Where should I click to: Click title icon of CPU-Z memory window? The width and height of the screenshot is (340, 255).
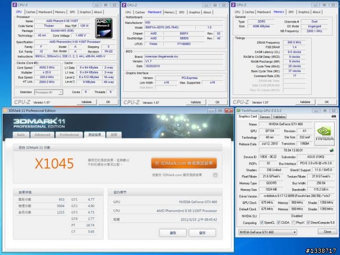tap(233, 5)
